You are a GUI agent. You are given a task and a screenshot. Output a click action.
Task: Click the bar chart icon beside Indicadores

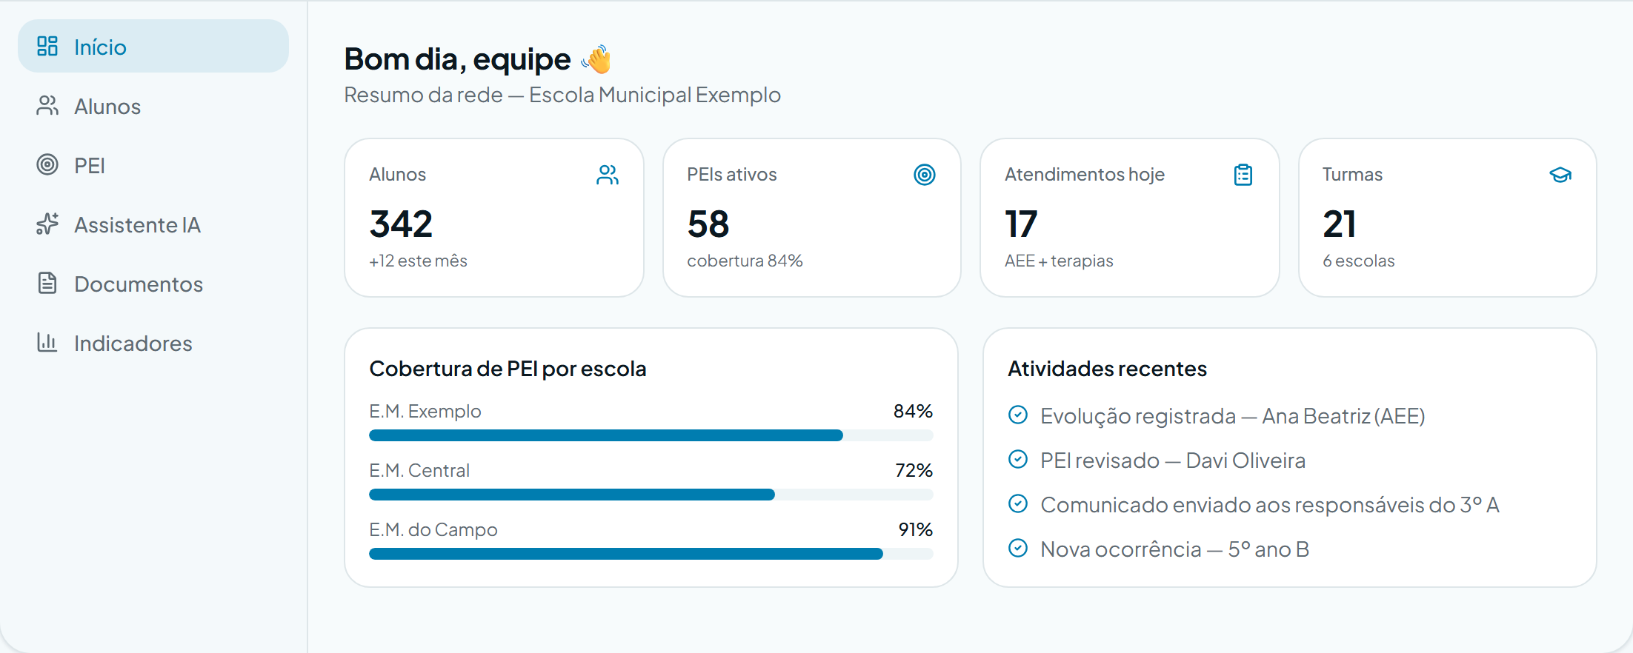[47, 342]
